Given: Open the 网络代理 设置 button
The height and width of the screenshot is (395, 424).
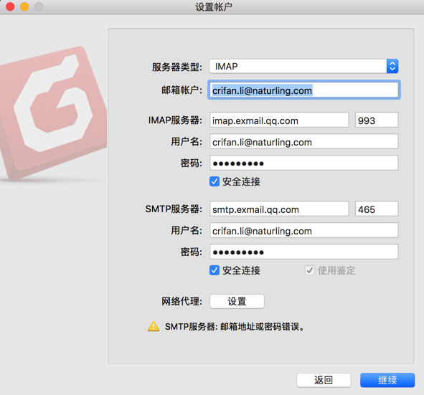Looking at the screenshot, I should pyautogui.click(x=237, y=301).
